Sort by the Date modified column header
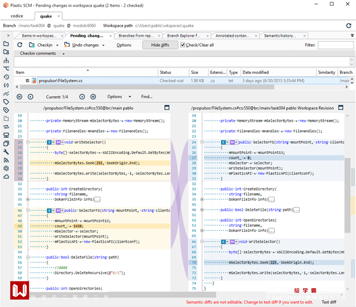Screen dimensions: 356x307 tap(255, 72)
